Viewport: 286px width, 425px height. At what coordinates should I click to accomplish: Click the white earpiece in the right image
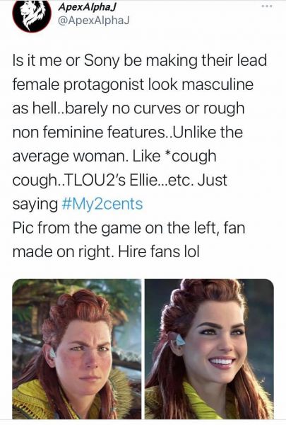(x=180, y=340)
